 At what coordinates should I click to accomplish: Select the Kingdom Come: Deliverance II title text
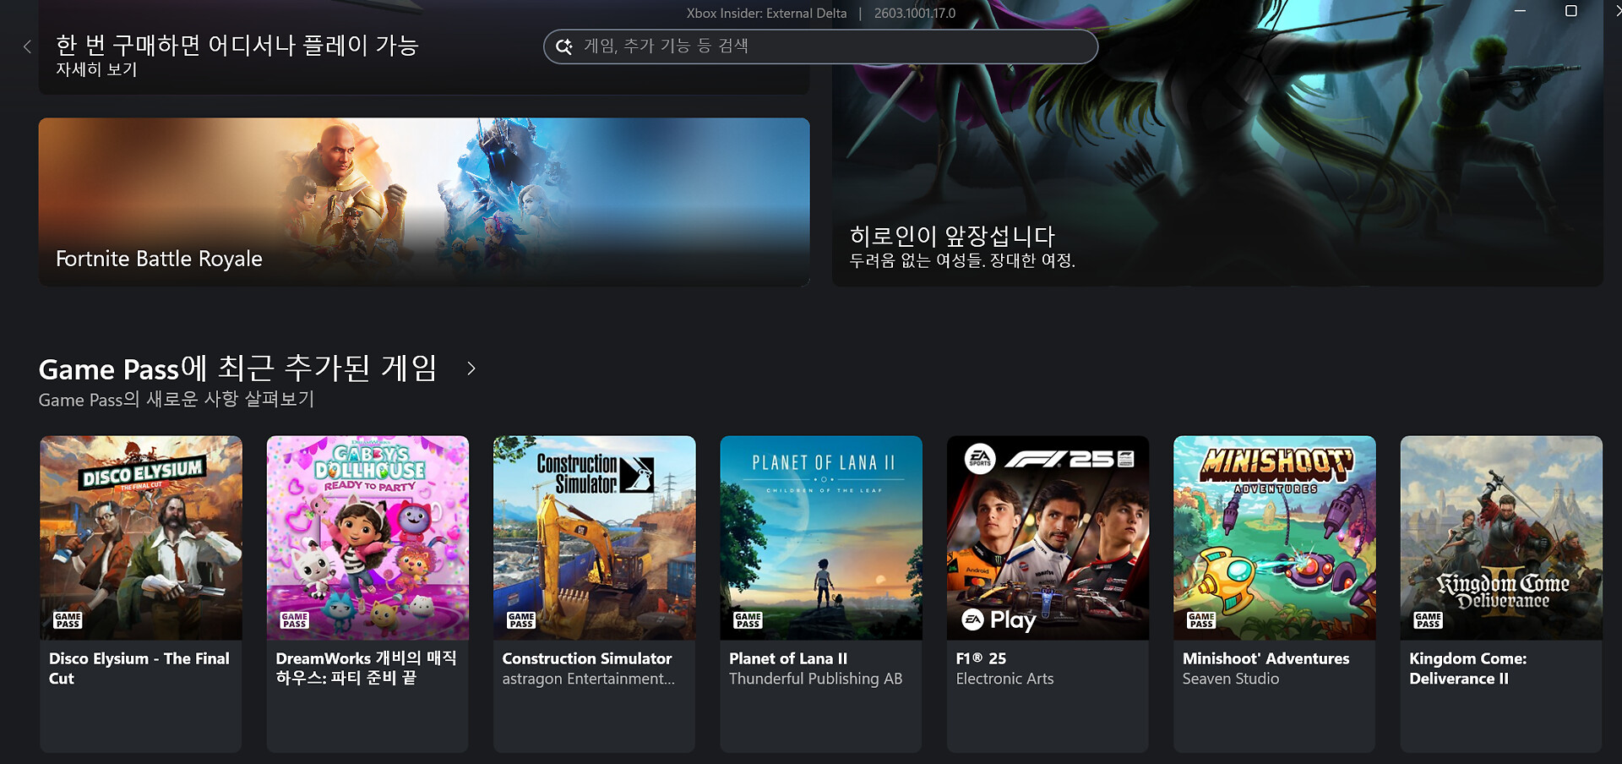tap(1468, 668)
